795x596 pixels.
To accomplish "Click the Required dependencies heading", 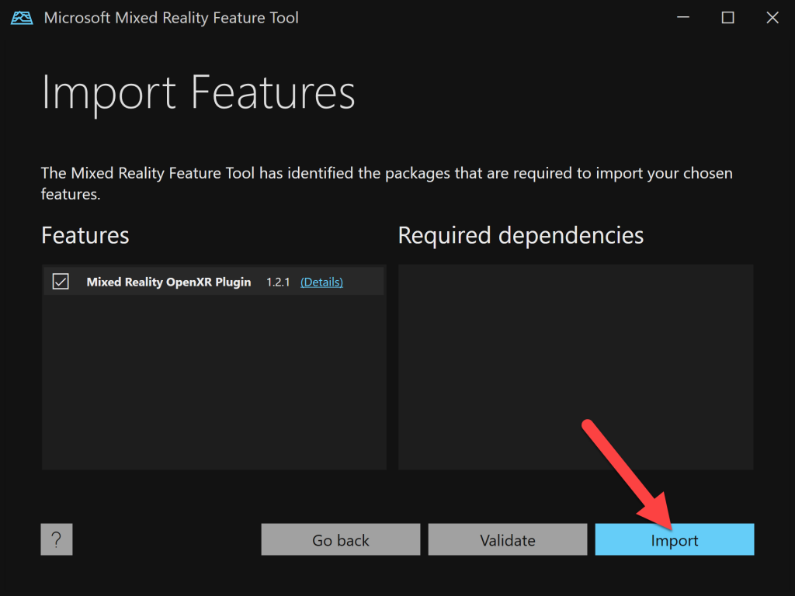I will [521, 235].
